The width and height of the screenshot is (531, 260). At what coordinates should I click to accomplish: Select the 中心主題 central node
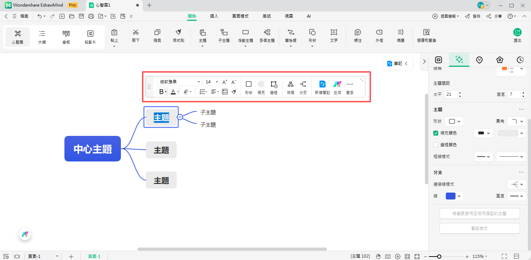92,149
